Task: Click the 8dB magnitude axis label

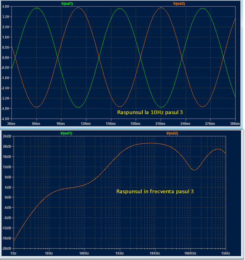Action: [7, 177]
